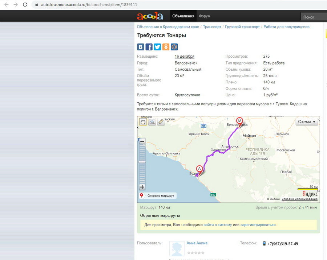The height and width of the screenshot is (260, 327).
Task: Share via the Mail.ru @ icon
Action: coord(174,47)
